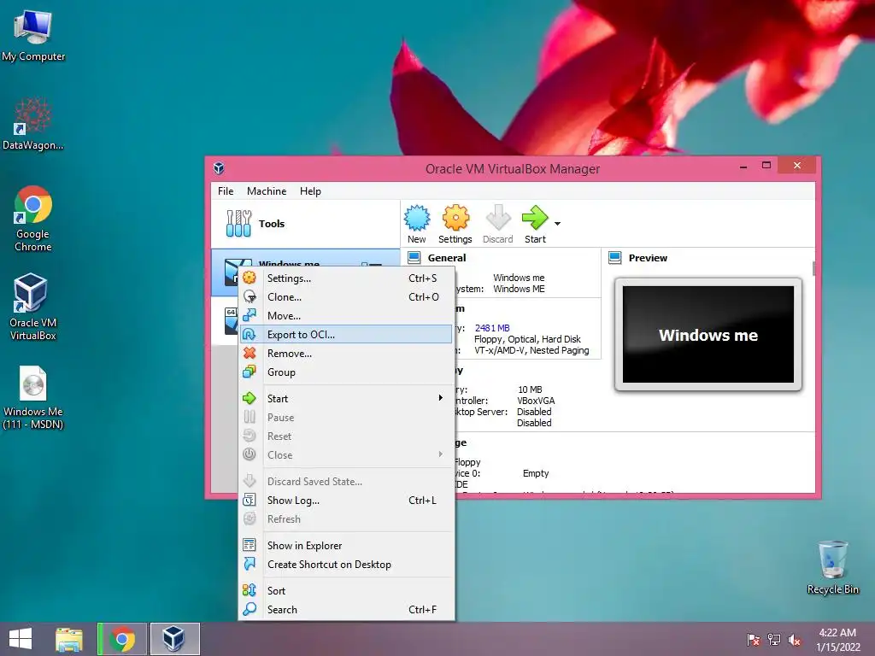
Task: Choose Search in the context menu
Action: [346, 610]
